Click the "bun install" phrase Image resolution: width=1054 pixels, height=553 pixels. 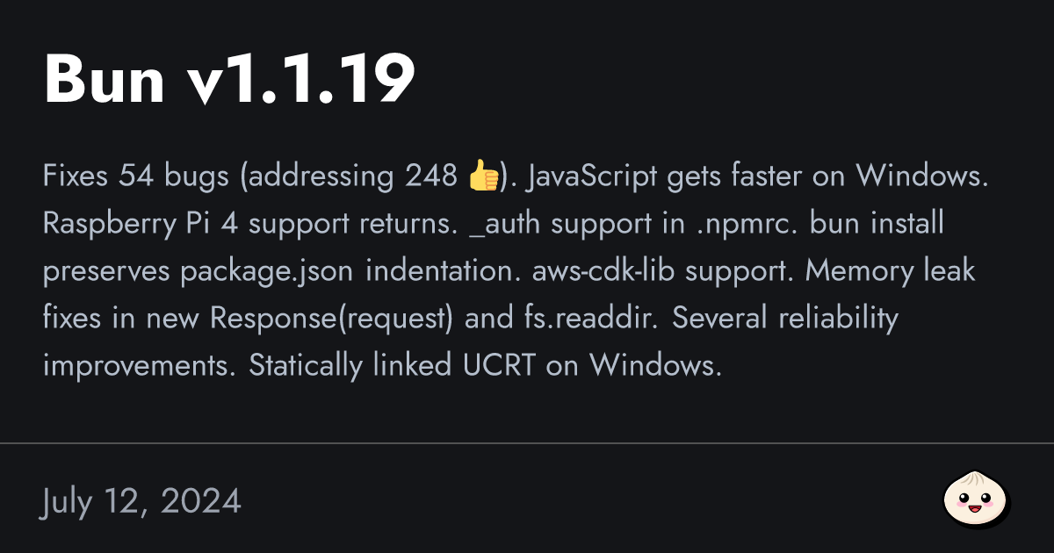coord(877,224)
